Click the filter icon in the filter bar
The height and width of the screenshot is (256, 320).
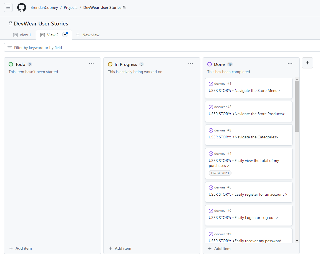(10, 48)
